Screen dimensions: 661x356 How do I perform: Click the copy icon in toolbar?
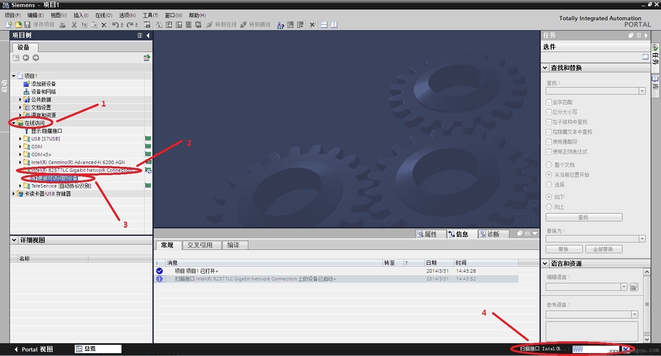(x=84, y=25)
